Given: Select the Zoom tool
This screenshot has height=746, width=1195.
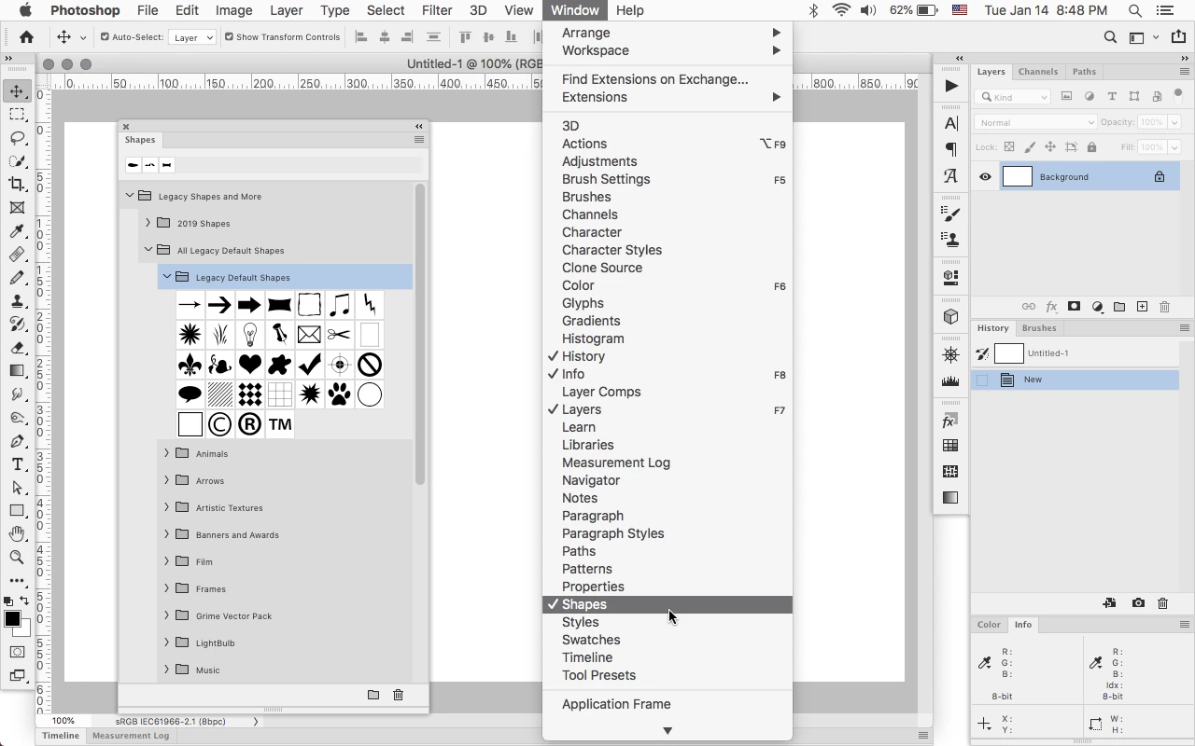Looking at the screenshot, I should tap(17, 557).
